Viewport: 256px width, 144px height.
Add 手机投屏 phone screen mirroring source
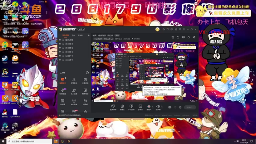tap(131, 108)
